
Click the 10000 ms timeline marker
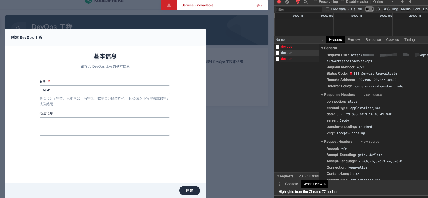pyautogui.click(x=327, y=16)
